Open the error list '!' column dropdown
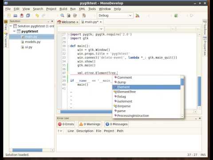 pos(60,131)
